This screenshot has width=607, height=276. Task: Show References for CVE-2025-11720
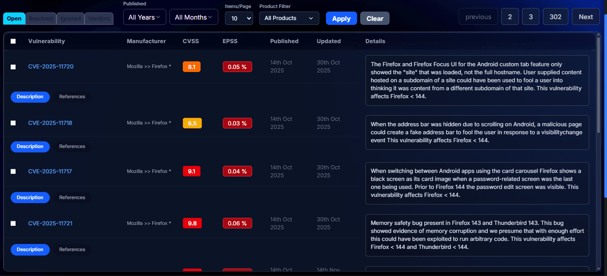point(72,97)
